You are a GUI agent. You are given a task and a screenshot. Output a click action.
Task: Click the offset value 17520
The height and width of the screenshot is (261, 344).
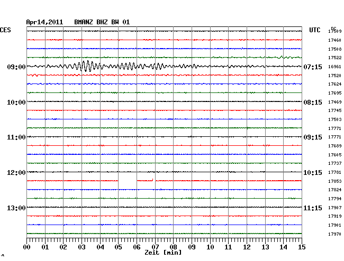coord(335,76)
